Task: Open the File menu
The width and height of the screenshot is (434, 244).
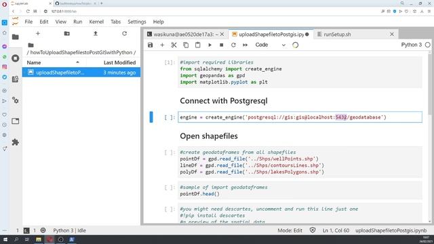Action: coord(28,22)
